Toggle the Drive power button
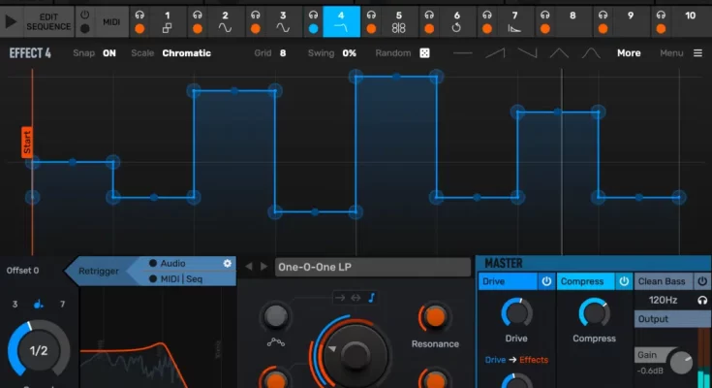The width and height of the screenshot is (712, 388). [546, 281]
